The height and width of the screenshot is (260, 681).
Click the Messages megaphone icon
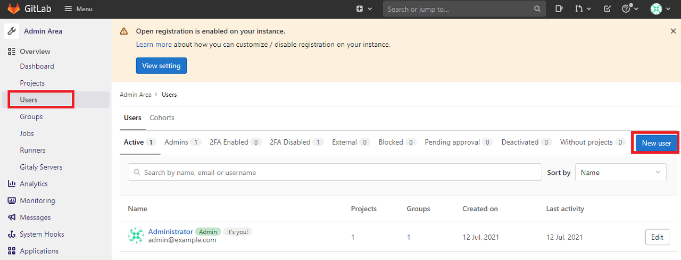tap(12, 217)
